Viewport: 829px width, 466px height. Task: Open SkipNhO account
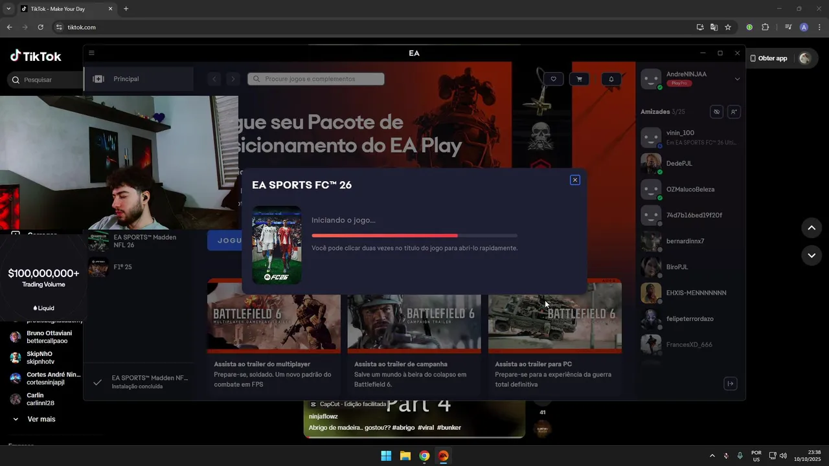(44, 357)
